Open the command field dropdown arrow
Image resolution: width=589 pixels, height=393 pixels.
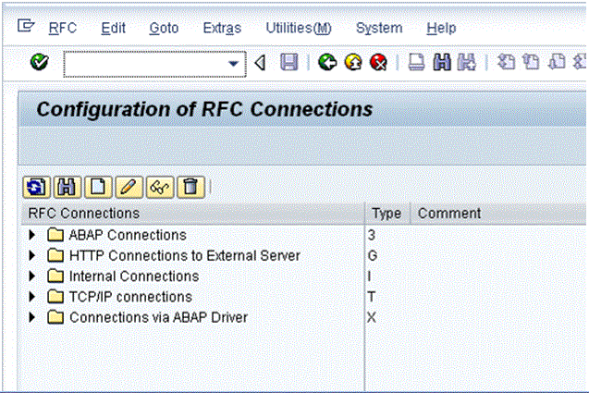(234, 64)
